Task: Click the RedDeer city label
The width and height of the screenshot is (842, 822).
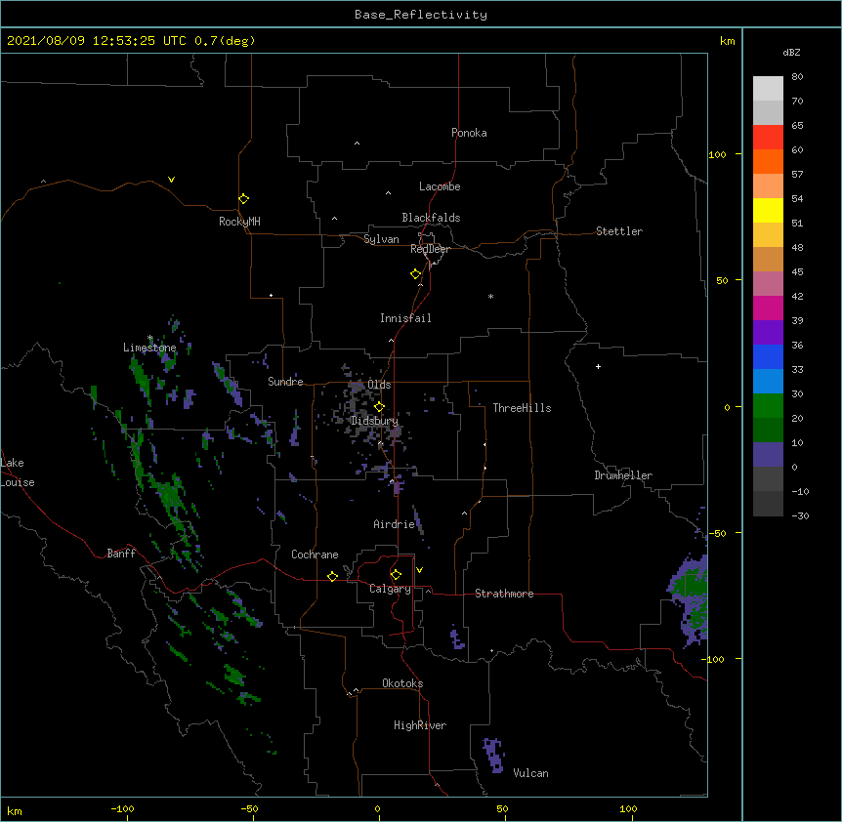Action: [430, 249]
